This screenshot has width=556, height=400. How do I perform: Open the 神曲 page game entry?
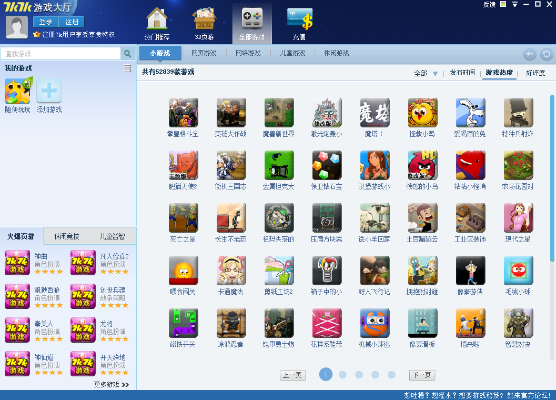(x=34, y=263)
